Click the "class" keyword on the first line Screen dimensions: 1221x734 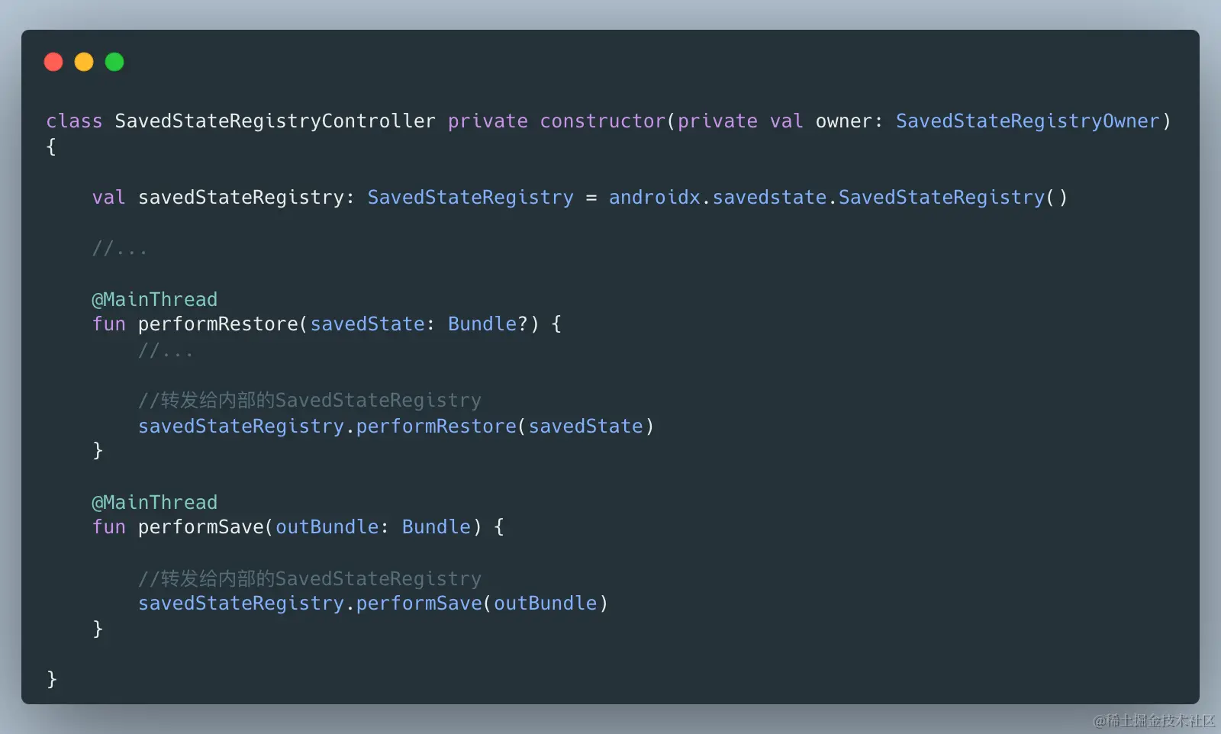tap(74, 121)
